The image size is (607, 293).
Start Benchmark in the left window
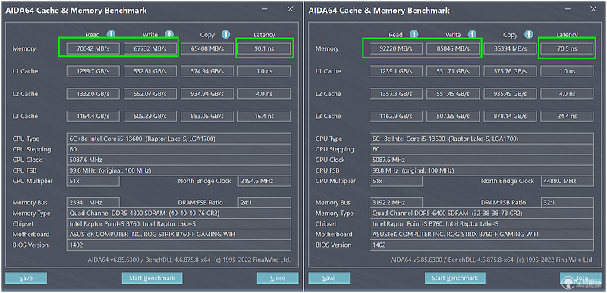pyautogui.click(x=153, y=278)
